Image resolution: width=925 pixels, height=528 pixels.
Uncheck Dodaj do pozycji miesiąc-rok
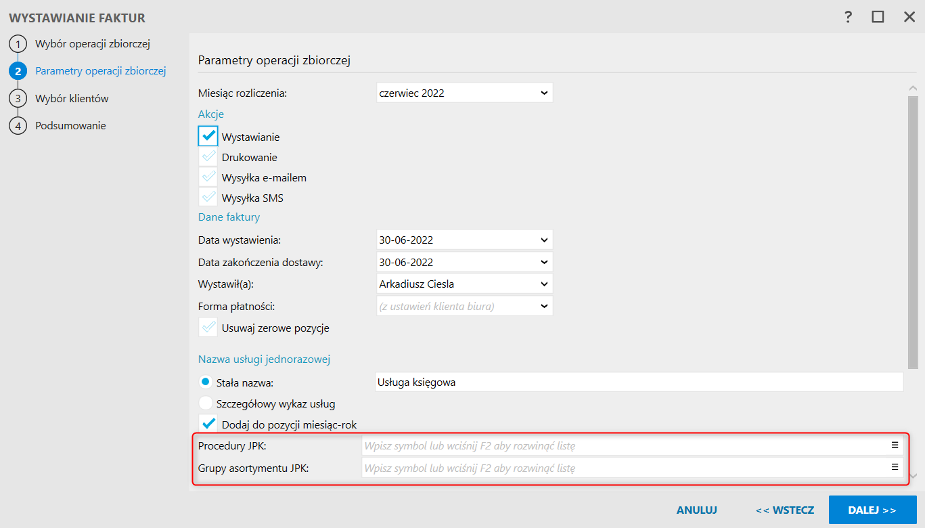[208, 424]
